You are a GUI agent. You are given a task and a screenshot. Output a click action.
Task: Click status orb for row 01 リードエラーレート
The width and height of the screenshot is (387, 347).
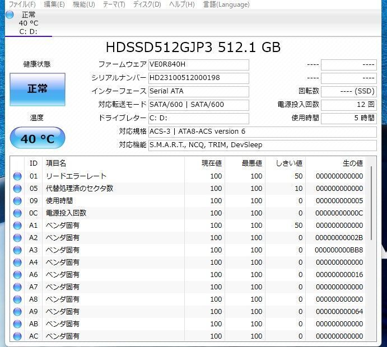click(17, 176)
